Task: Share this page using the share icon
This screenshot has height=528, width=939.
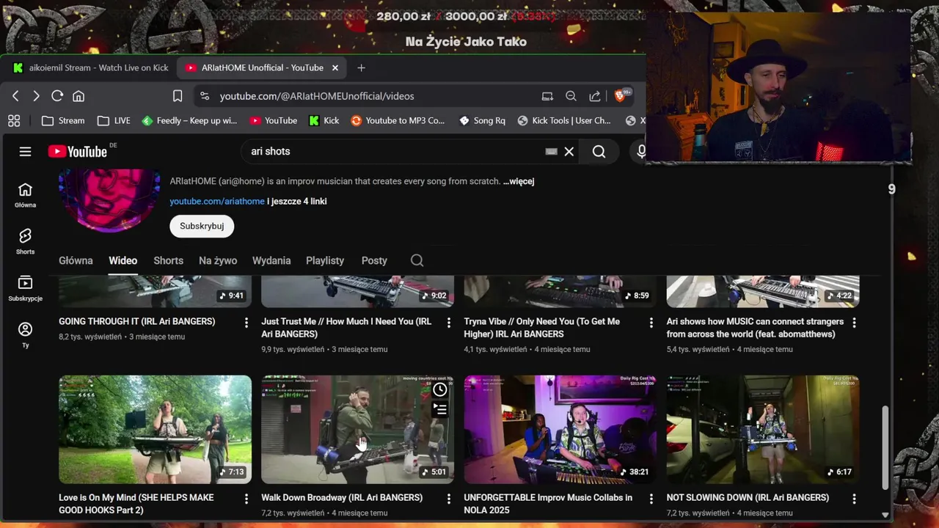Action: (595, 96)
